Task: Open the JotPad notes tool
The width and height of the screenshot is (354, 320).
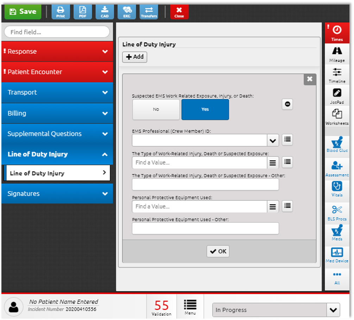Action: (x=337, y=96)
